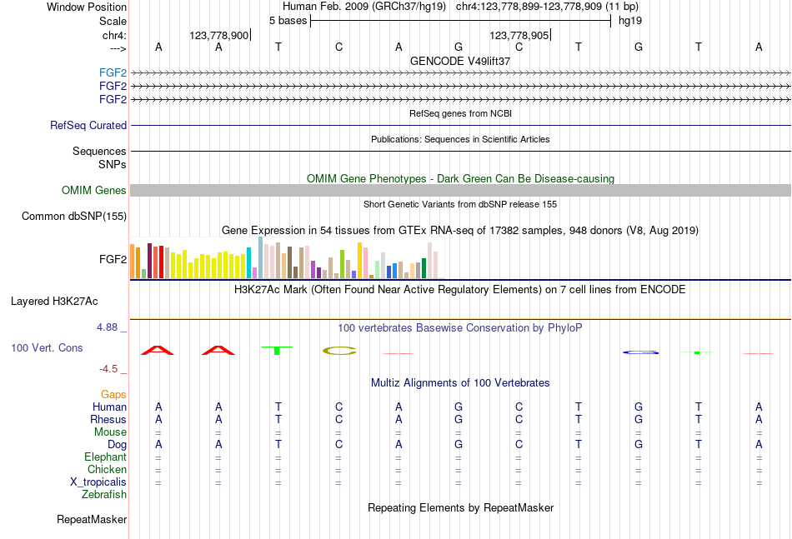792x539 pixels.
Task: Click the tall light-blue GTEx expression bar
Action: pyautogui.click(x=261, y=258)
